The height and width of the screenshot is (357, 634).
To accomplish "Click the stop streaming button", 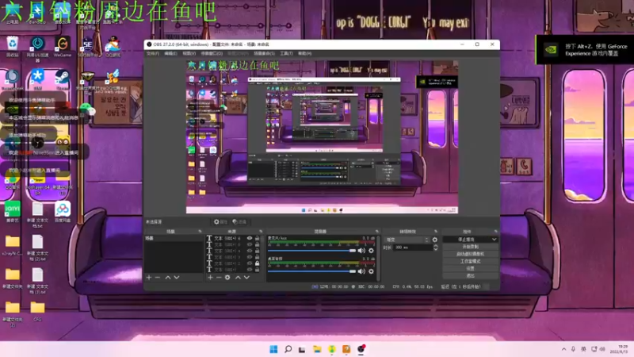I will click(467, 240).
